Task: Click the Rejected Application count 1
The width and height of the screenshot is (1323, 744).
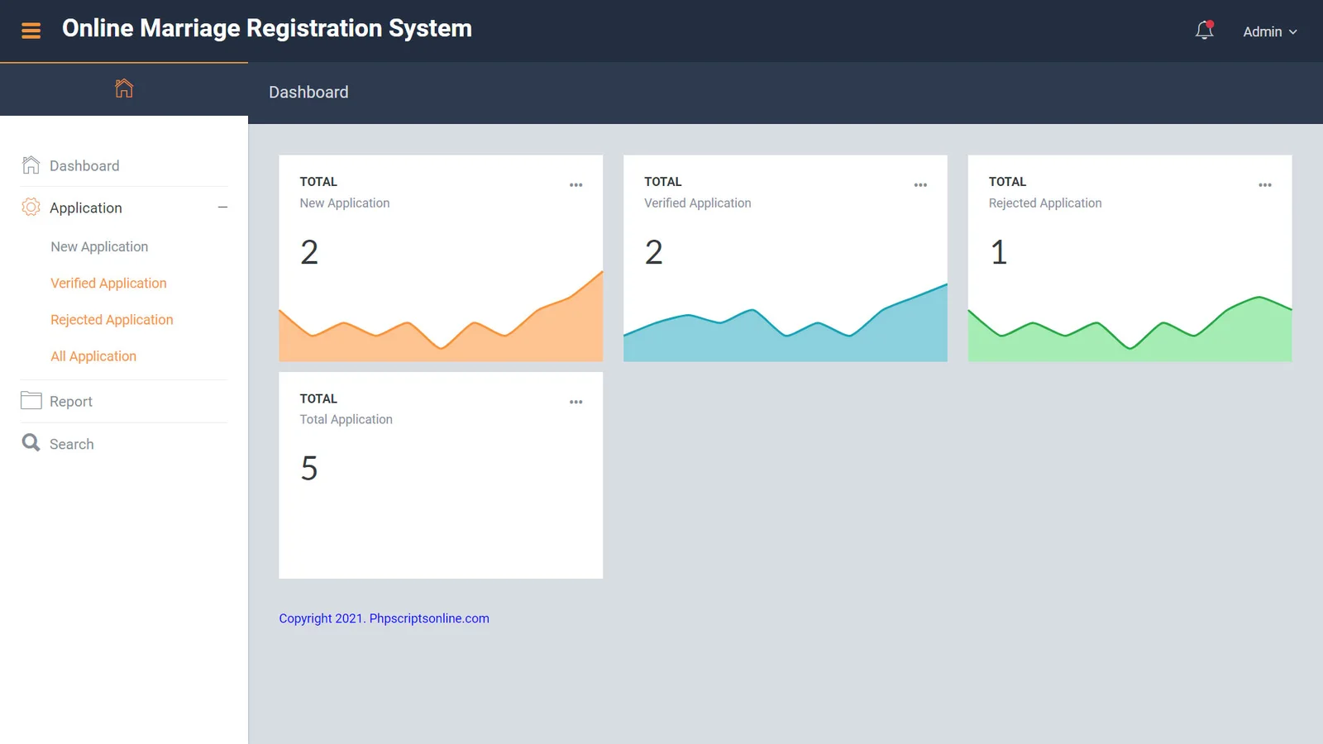Action: pyautogui.click(x=999, y=252)
